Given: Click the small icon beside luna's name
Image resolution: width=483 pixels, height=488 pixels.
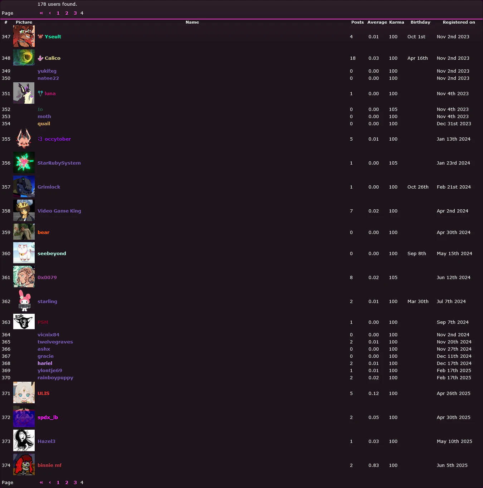Looking at the screenshot, I should click(40, 93).
